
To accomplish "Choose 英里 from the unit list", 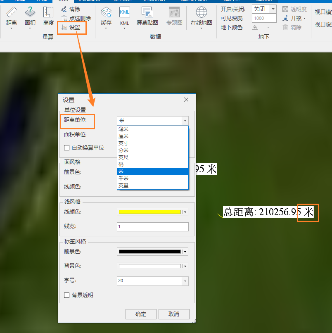I will tap(153, 186).
